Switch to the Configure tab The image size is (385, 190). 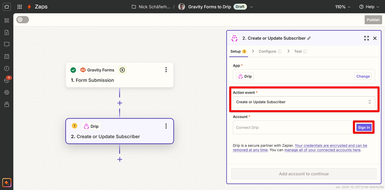[x=270, y=51]
